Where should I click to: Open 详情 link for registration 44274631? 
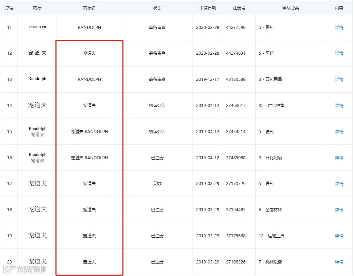pyautogui.click(x=339, y=53)
